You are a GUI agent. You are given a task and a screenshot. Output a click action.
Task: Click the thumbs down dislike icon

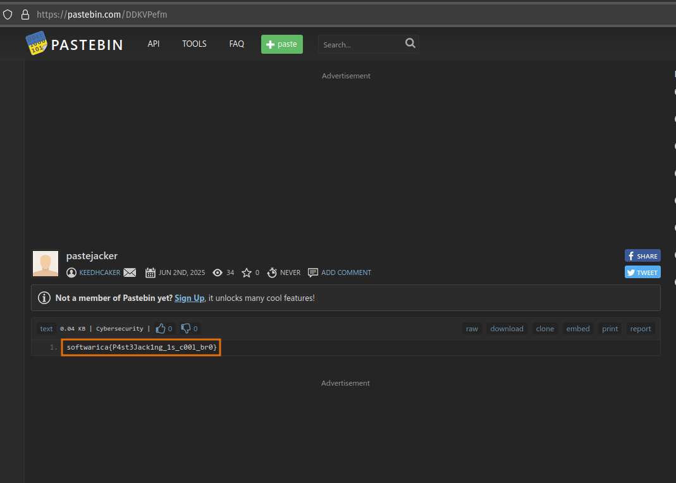pyautogui.click(x=186, y=329)
